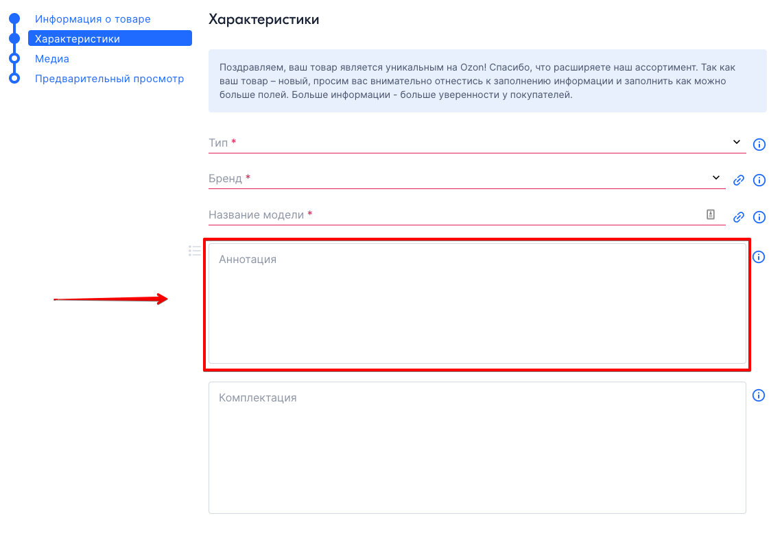Focus the Название модели input field
This screenshot has width=782, height=533.
(467, 215)
